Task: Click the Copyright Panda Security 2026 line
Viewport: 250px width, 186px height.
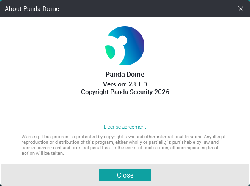Action: (125, 92)
